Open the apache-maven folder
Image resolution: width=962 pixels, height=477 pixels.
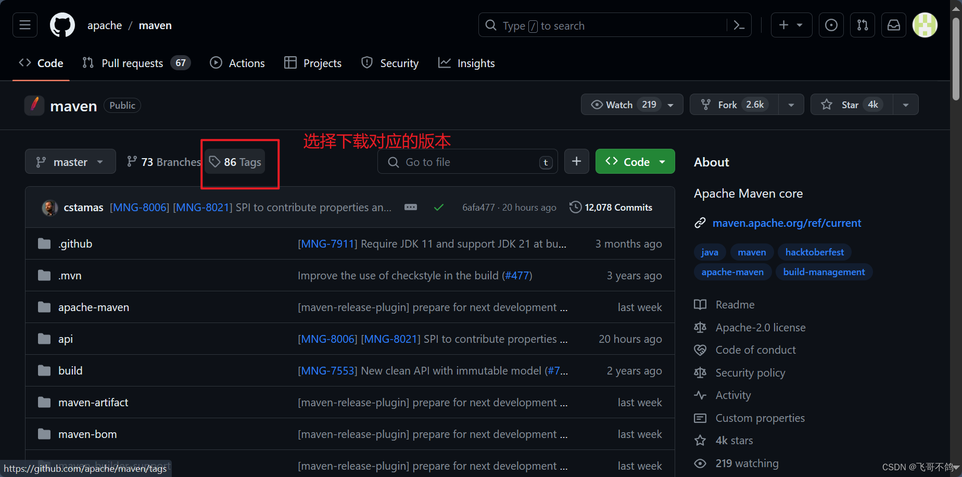tap(94, 307)
